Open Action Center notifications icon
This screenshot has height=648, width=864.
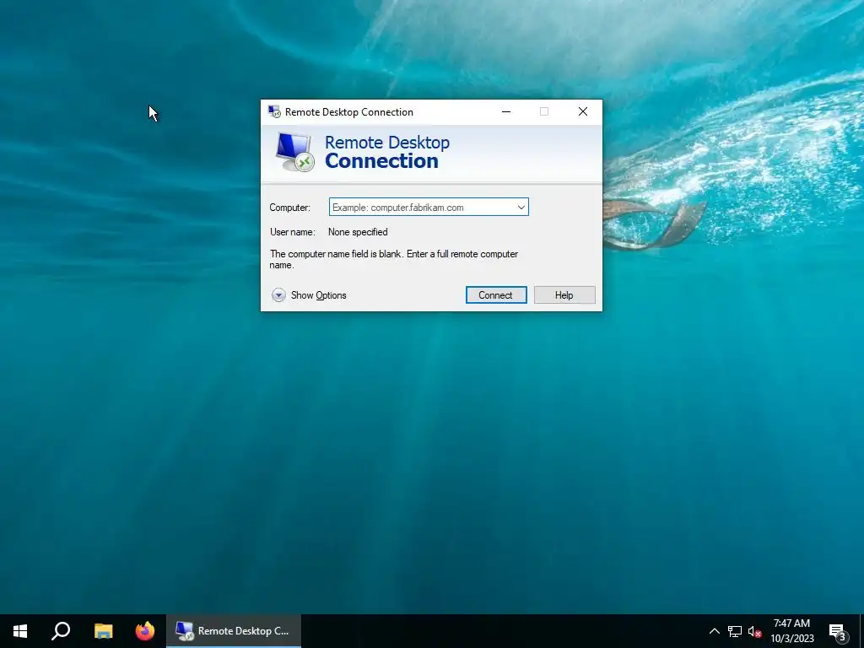pos(838,631)
